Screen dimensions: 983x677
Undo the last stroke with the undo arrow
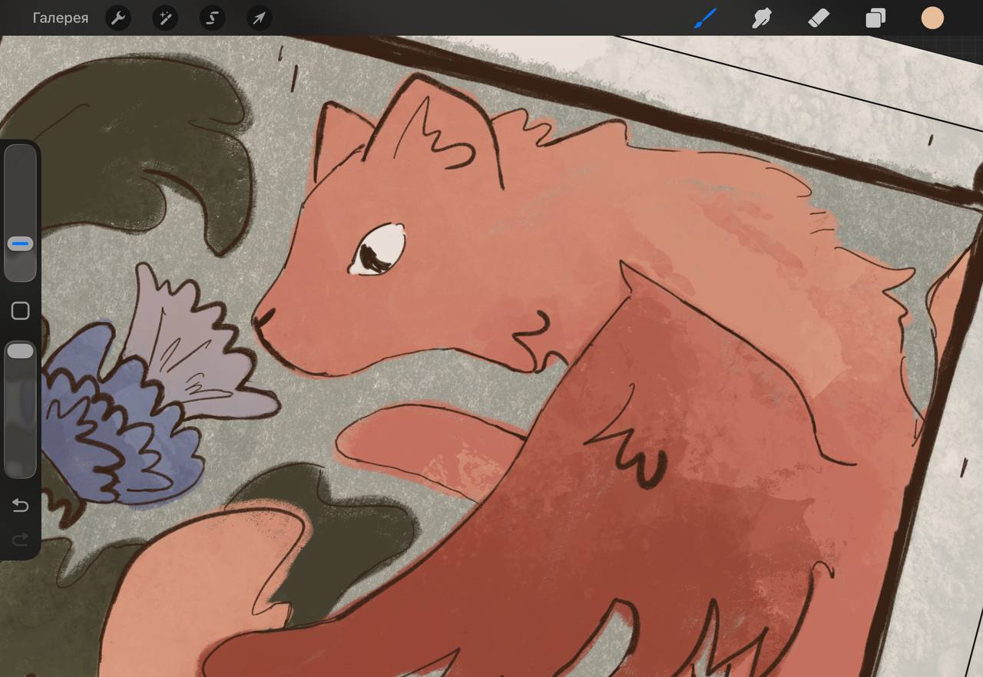pos(21,505)
